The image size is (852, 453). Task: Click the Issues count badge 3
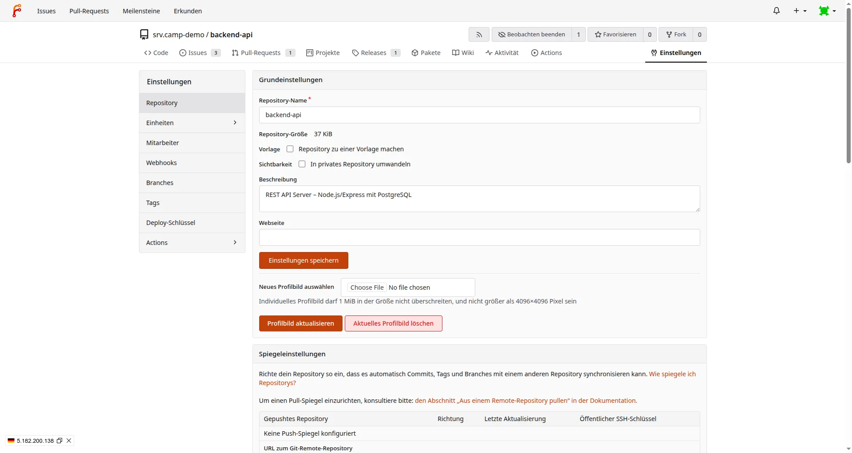point(216,53)
